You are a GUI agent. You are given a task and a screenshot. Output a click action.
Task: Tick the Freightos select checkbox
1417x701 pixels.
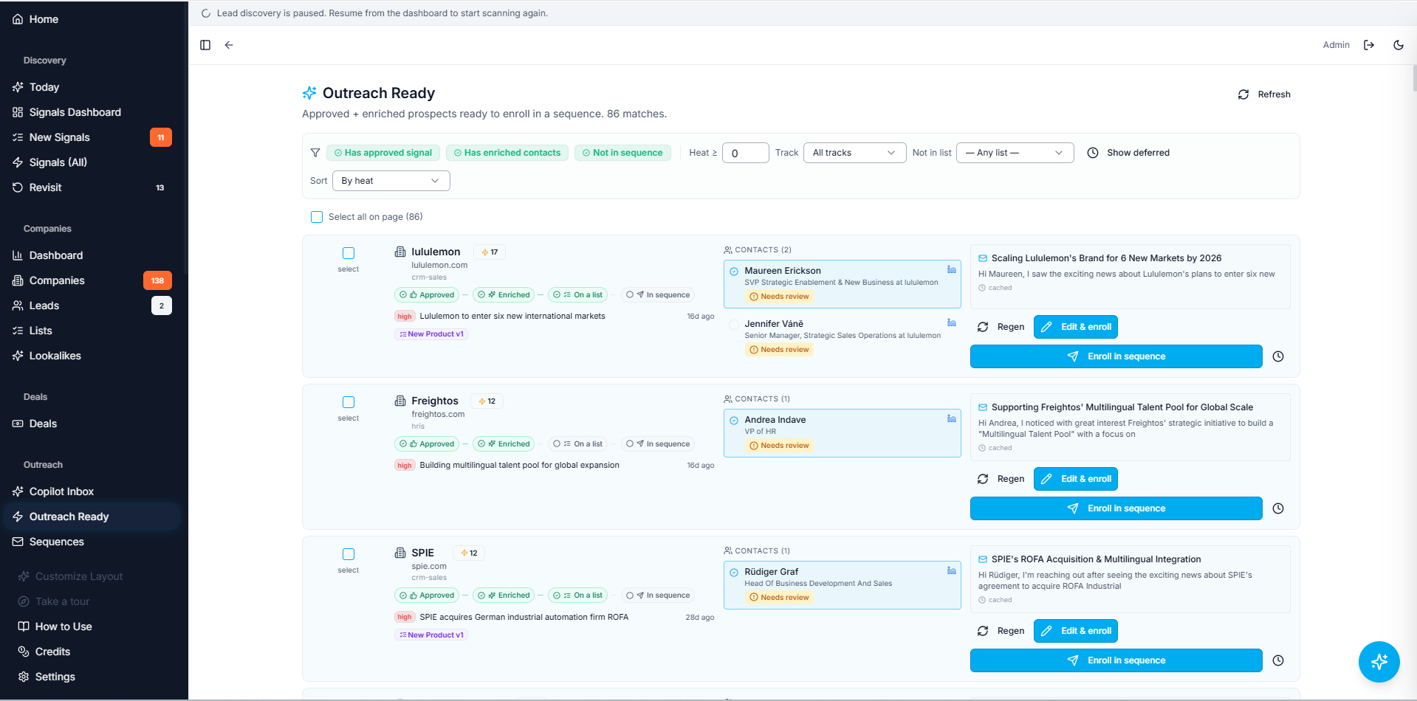(x=349, y=402)
